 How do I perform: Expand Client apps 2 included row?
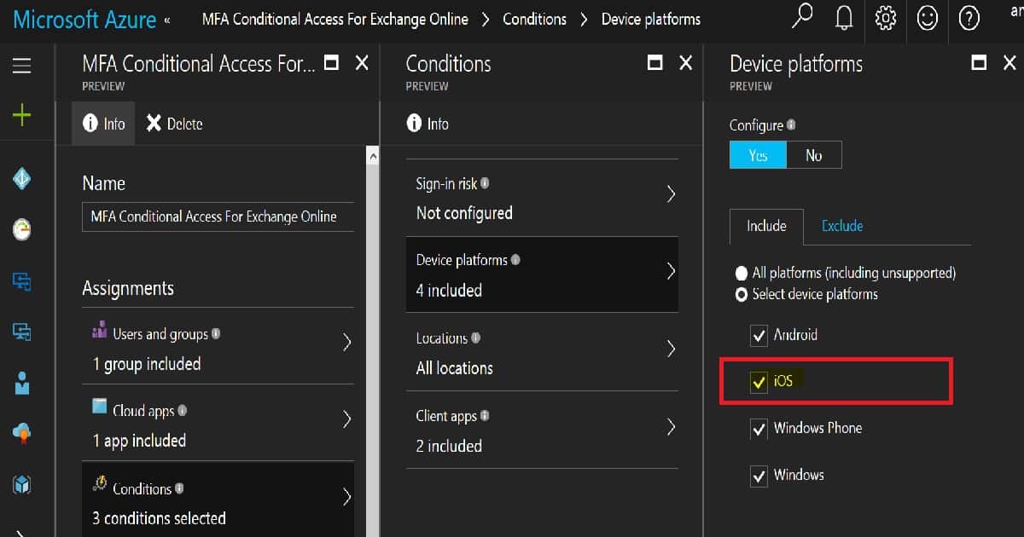click(542, 430)
